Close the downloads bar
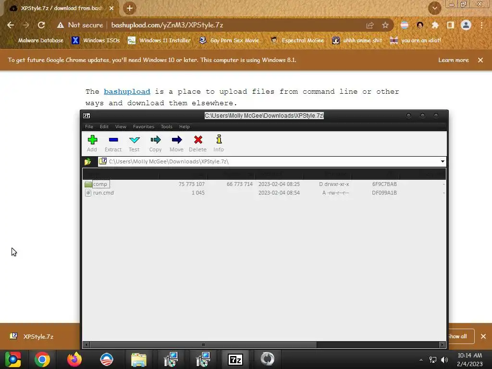The height and width of the screenshot is (369, 492). tap(483, 336)
